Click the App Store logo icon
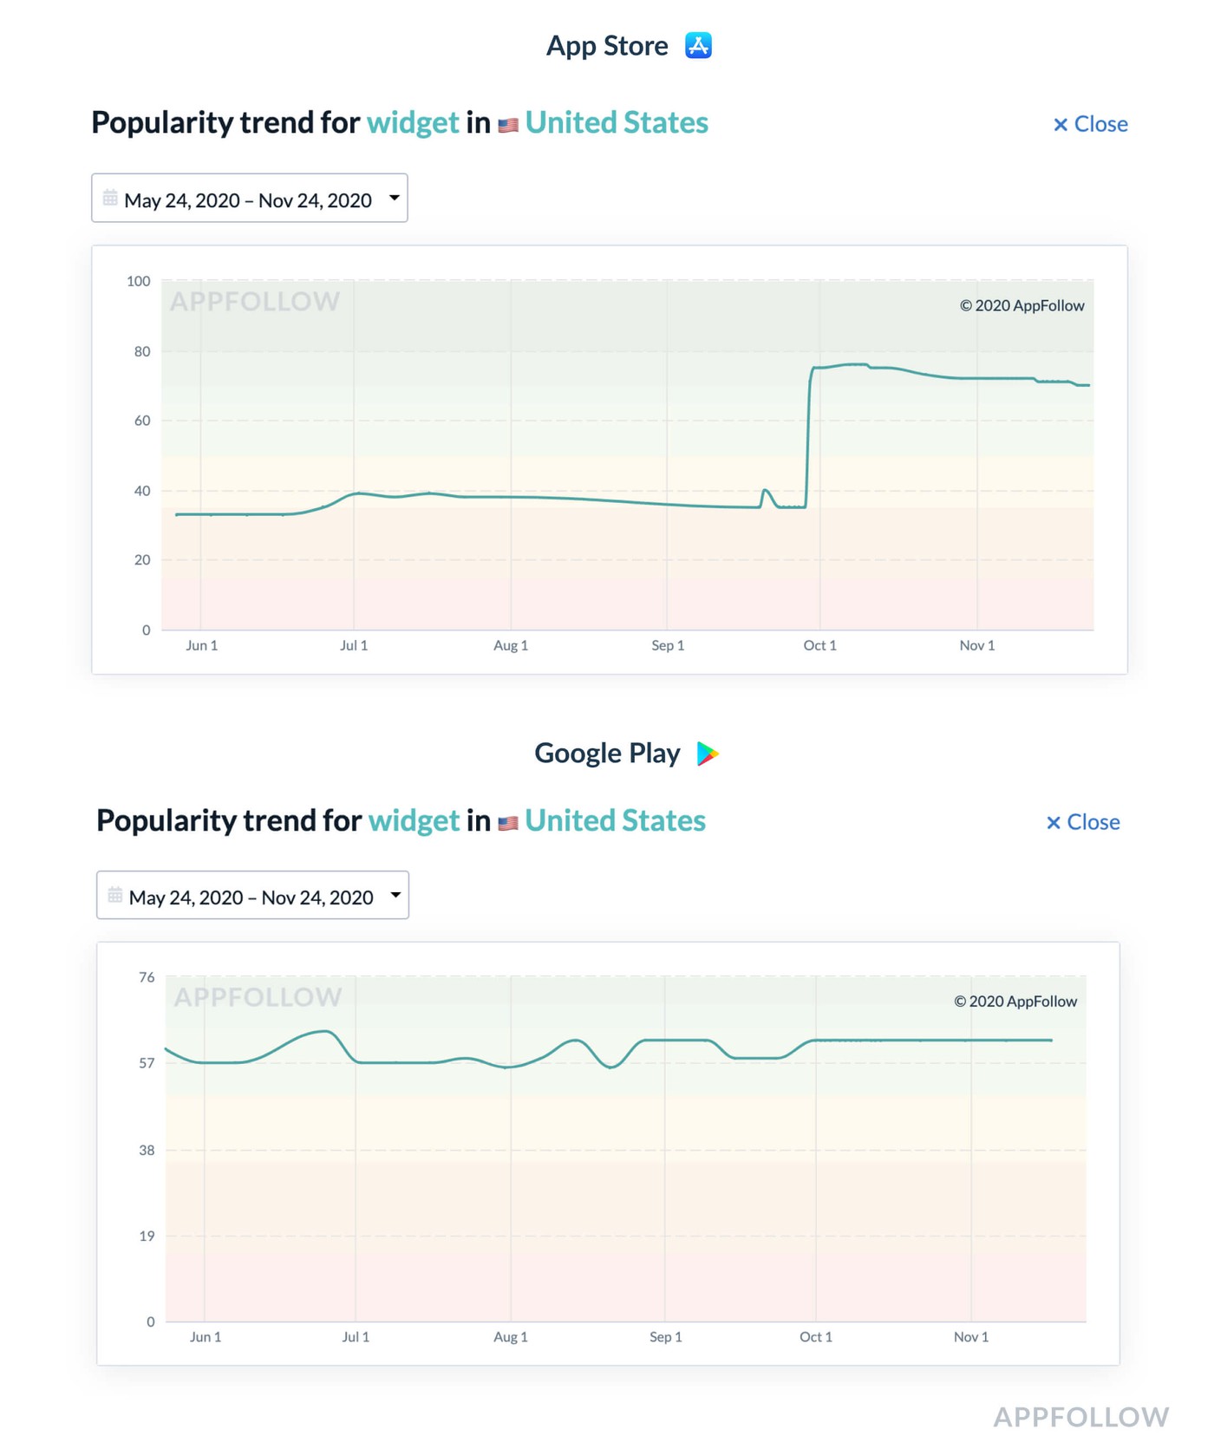The width and height of the screenshot is (1214, 1449). [x=698, y=45]
